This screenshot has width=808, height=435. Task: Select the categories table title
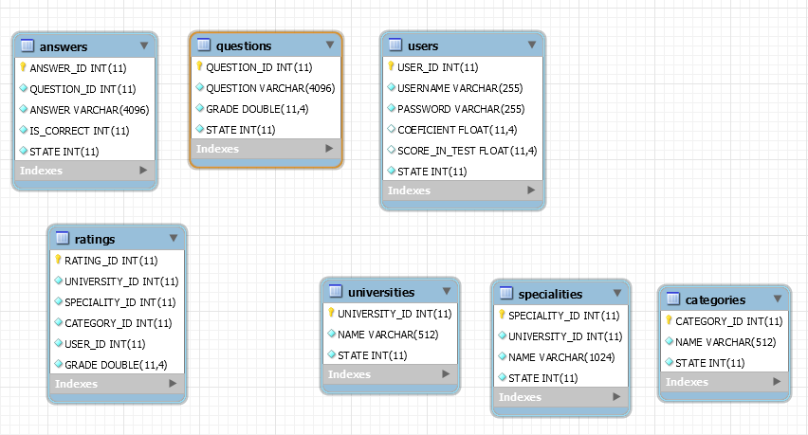pyautogui.click(x=715, y=300)
